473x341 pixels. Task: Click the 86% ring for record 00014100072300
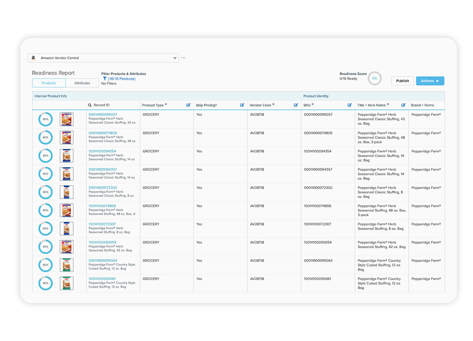(45, 192)
